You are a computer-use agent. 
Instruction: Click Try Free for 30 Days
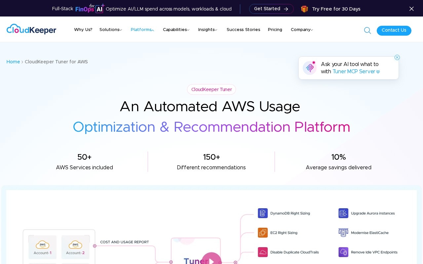click(x=336, y=9)
